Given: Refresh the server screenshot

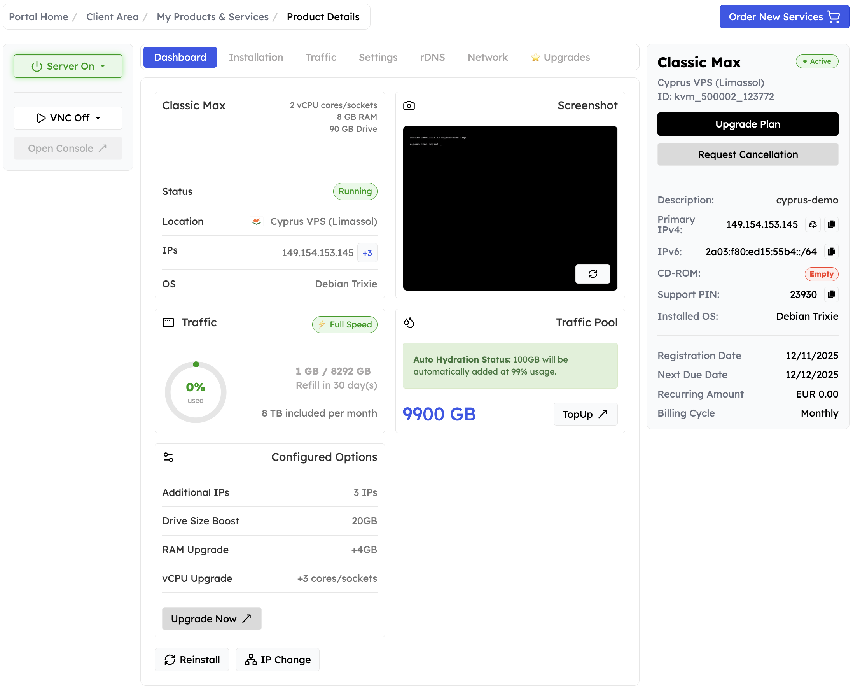Looking at the screenshot, I should pyautogui.click(x=593, y=274).
